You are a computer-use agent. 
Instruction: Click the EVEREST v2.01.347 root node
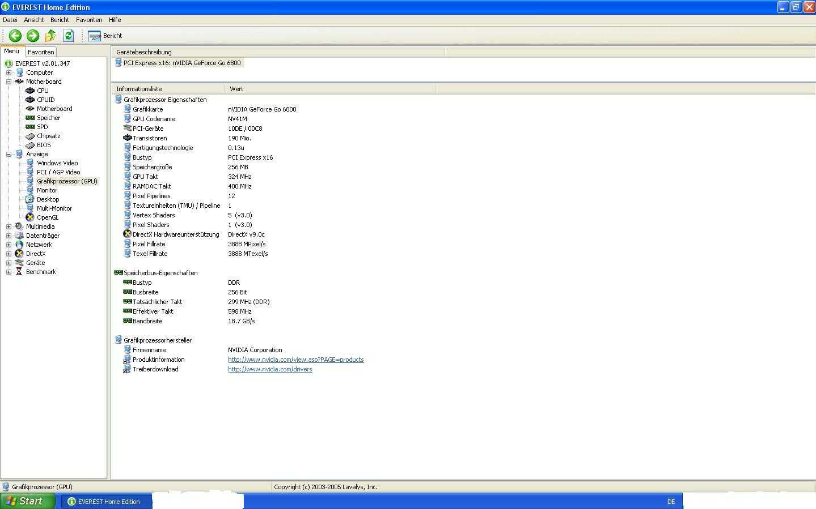pyautogui.click(x=43, y=63)
